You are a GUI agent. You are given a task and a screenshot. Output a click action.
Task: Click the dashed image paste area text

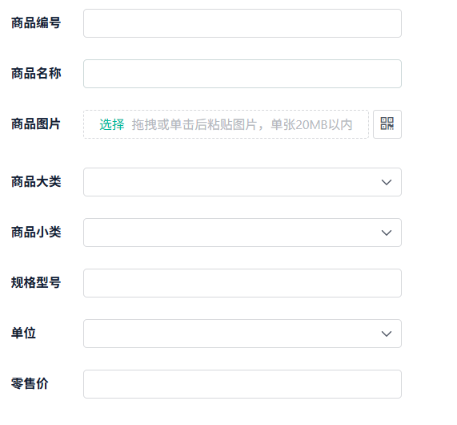[x=242, y=125]
